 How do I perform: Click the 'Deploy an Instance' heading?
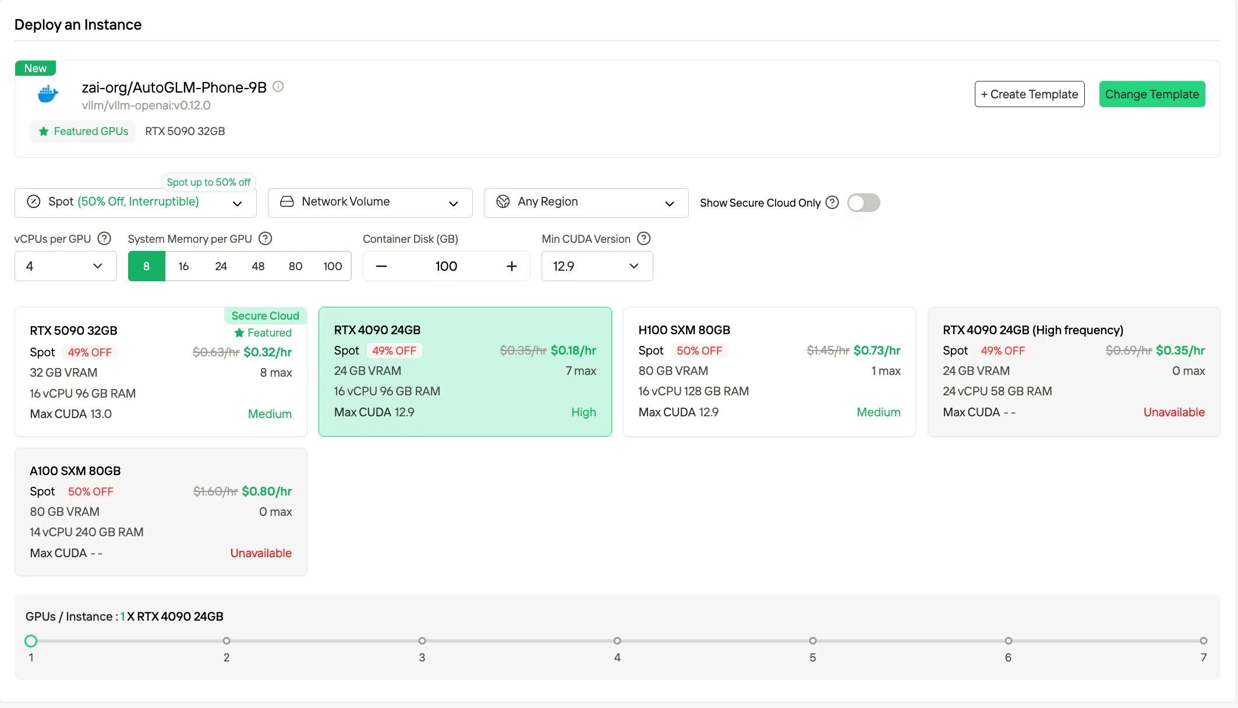(78, 24)
